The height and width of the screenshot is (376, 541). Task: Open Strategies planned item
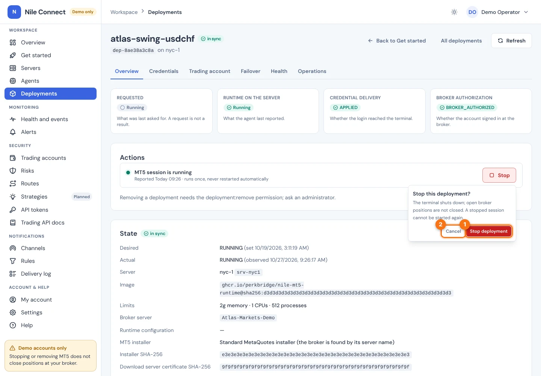point(50,197)
